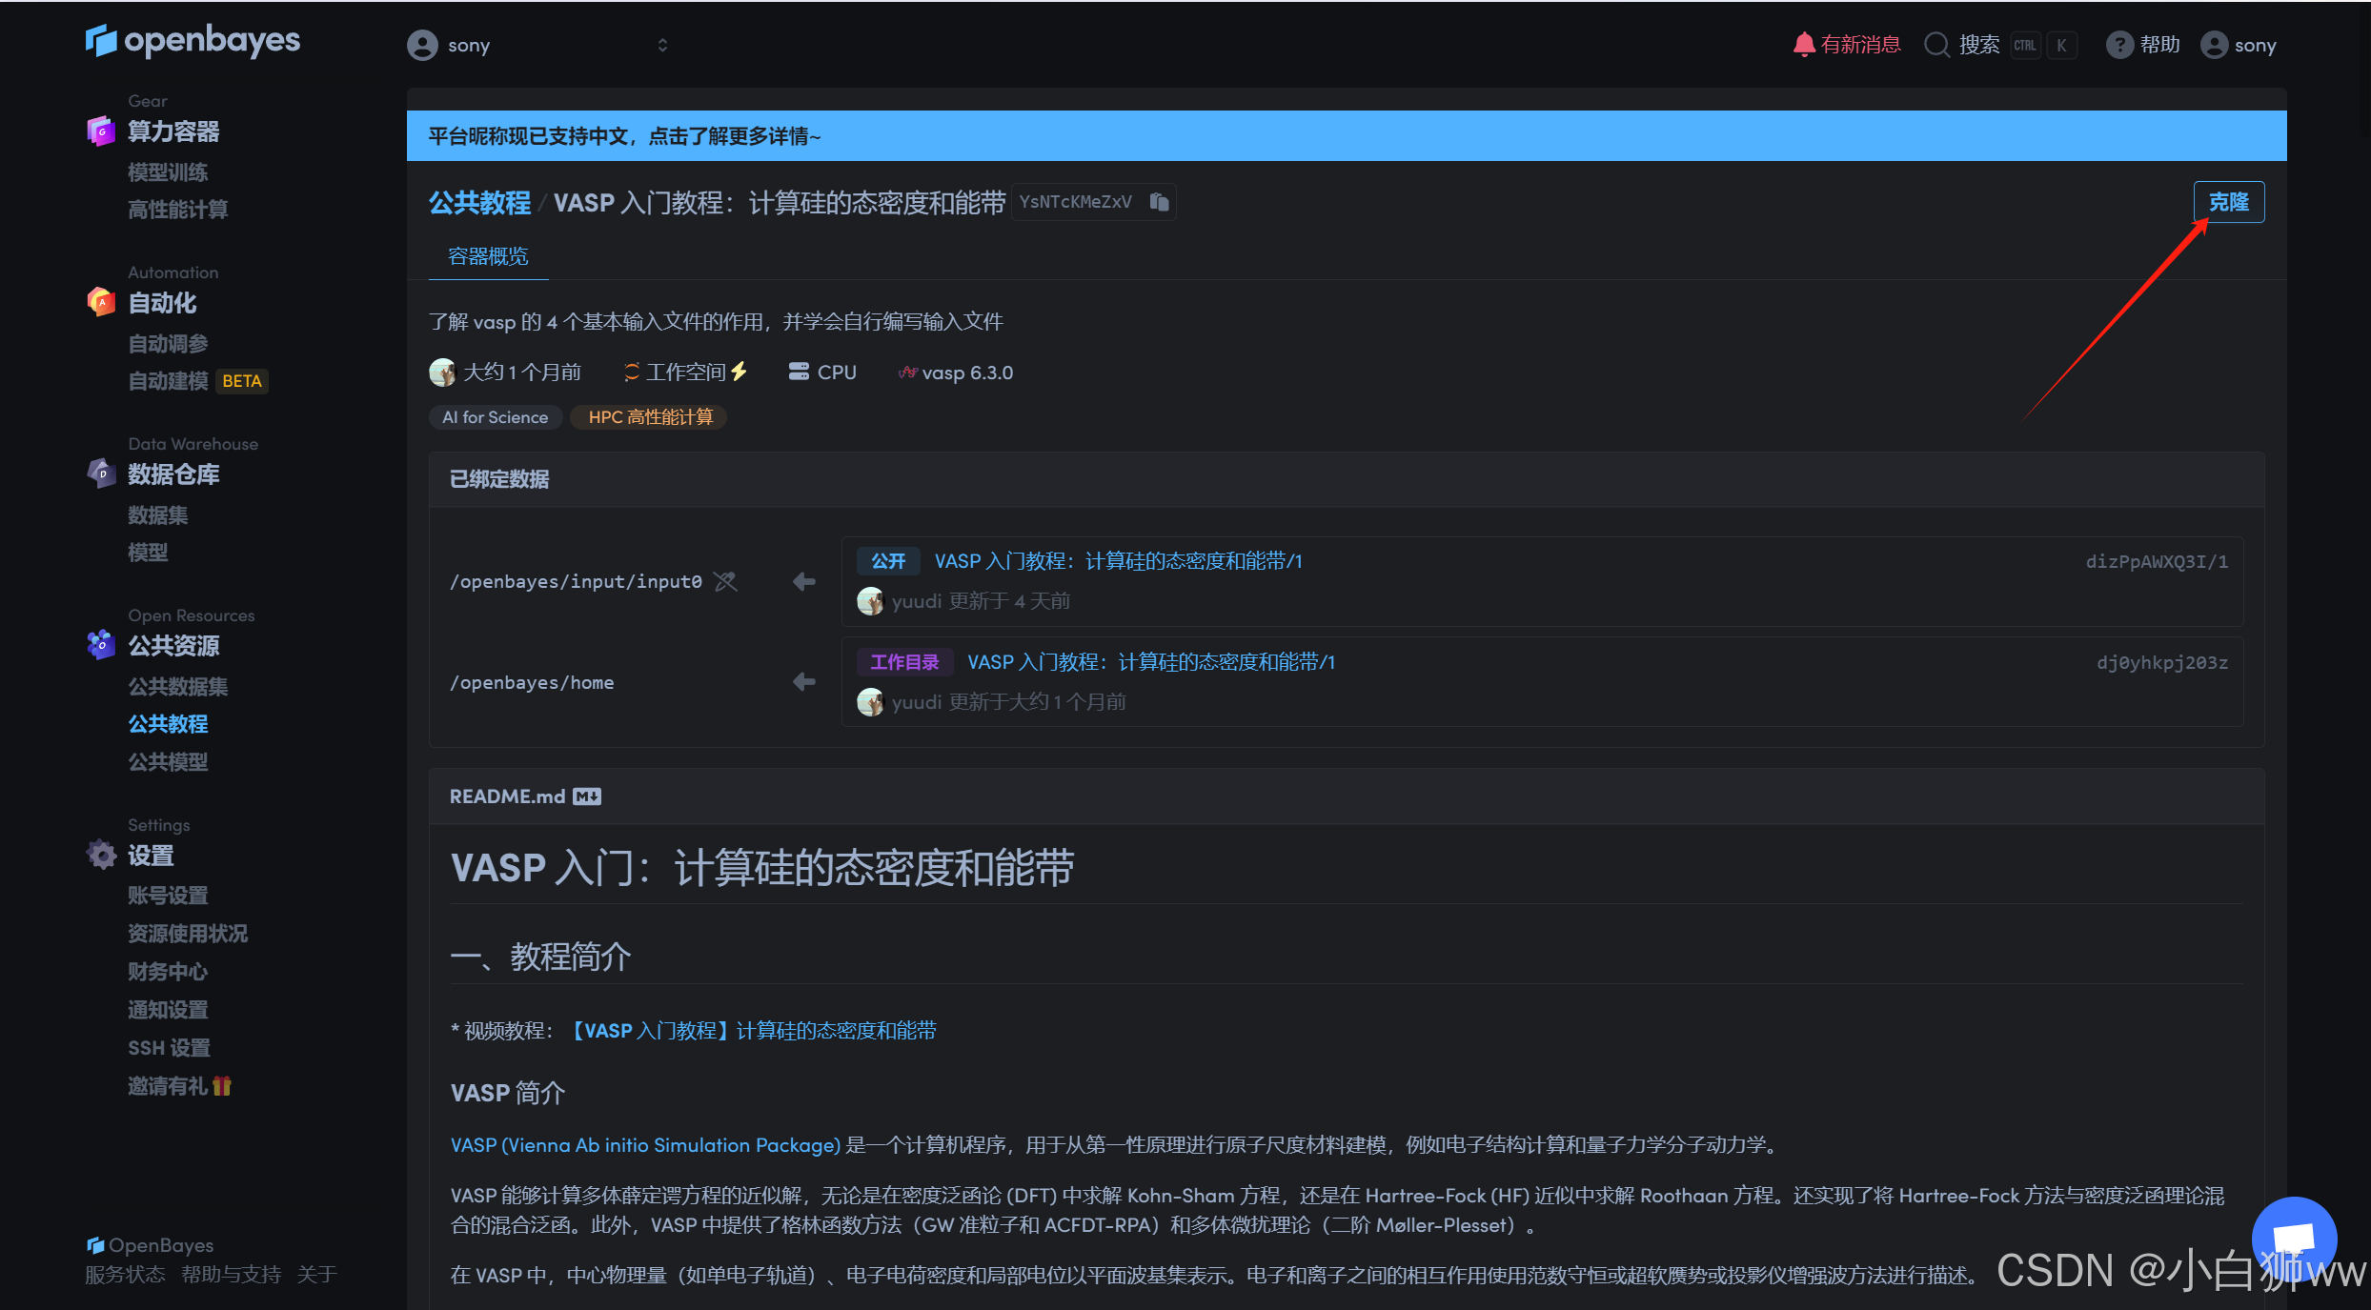2371x1310 pixels.
Task: Expand the sony account switcher dropdown
Action: tap(661, 45)
